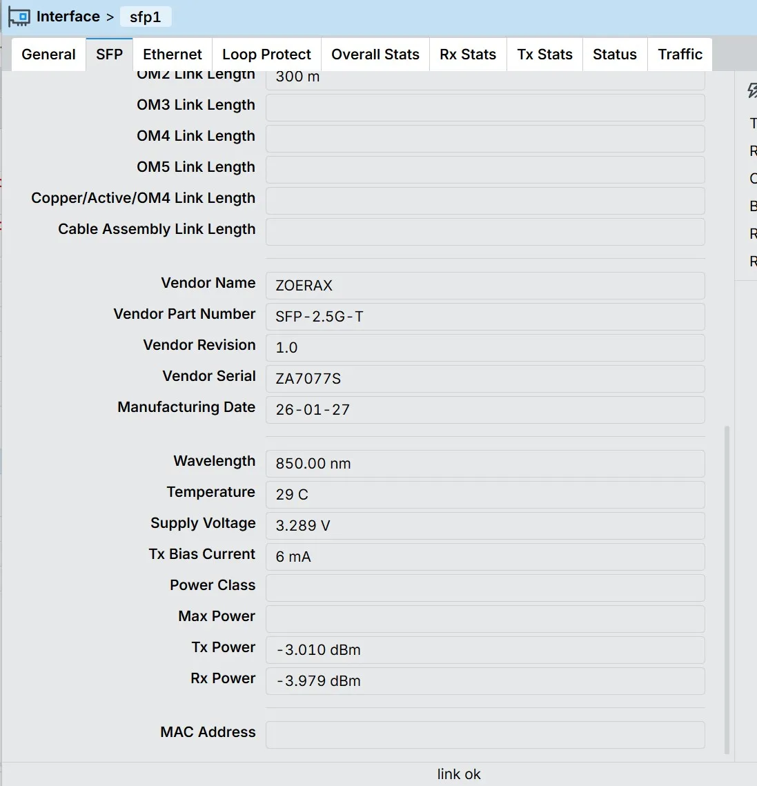Open the Status tab
The width and height of the screenshot is (757, 786).
pyautogui.click(x=615, y=54)
